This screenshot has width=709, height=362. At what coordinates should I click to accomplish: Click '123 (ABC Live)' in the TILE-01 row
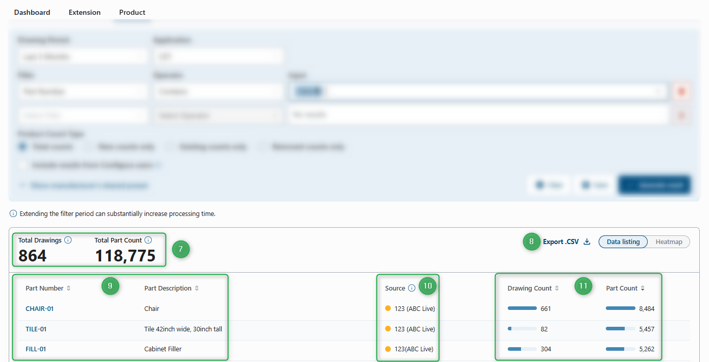pos(415,329)
